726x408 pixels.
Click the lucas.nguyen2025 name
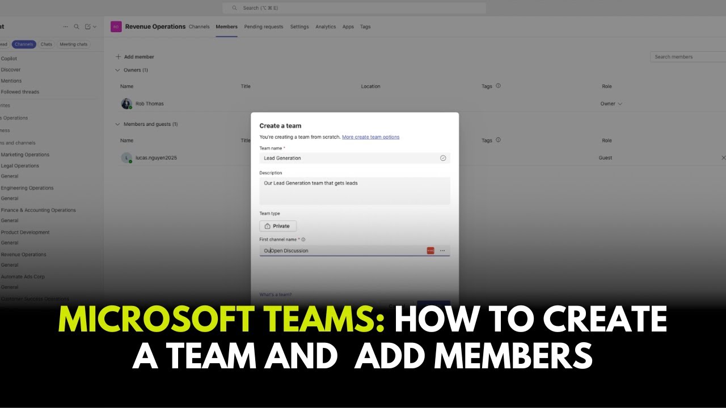[157, 158]
